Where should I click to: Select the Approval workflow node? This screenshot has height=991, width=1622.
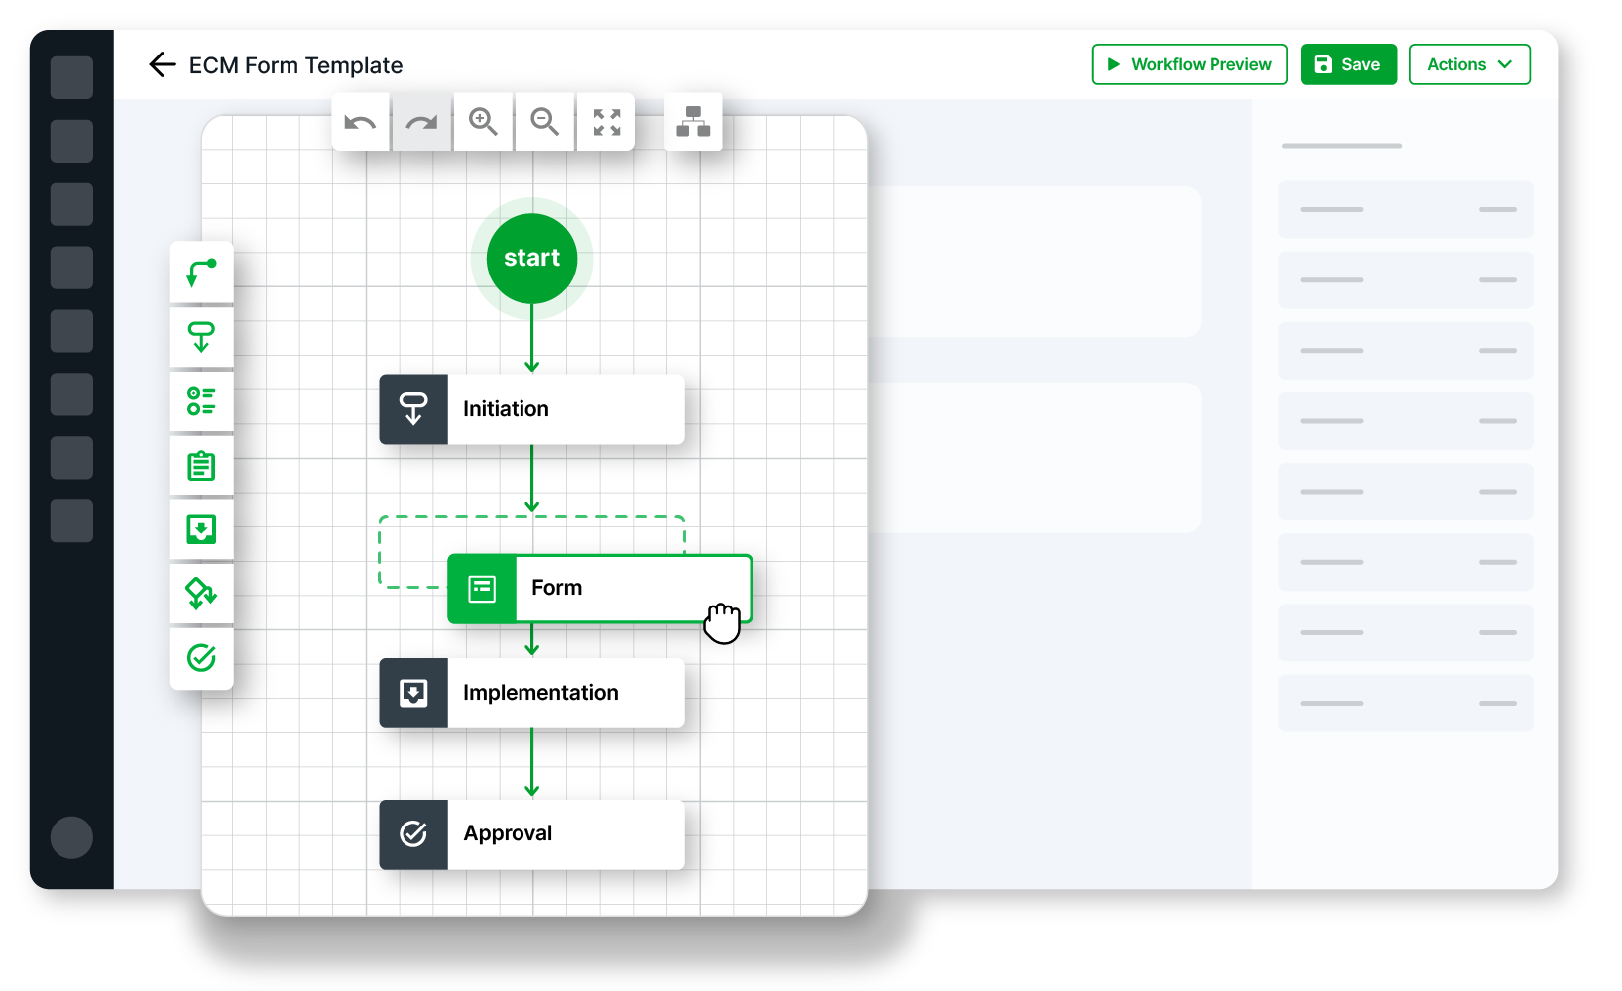[x=531, y=834]
